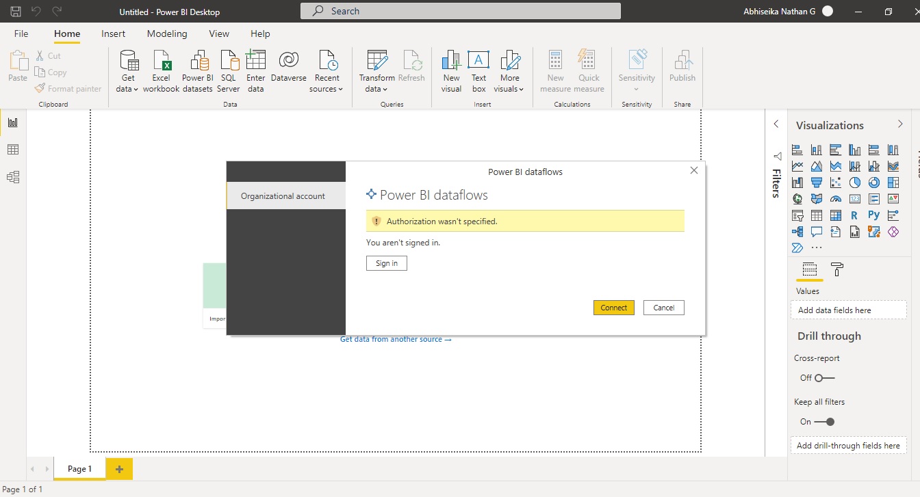Open the View ribbon tab
The image size is (920, 497).
(219, 33)
